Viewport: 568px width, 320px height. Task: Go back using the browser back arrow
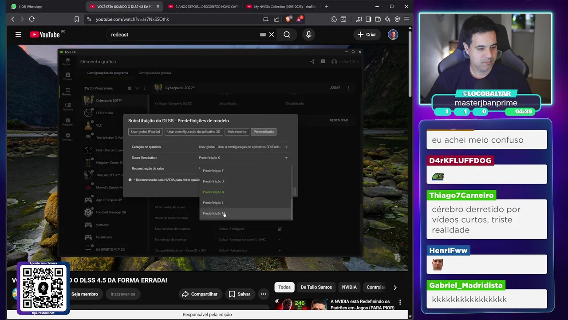[x=13, y=19]
